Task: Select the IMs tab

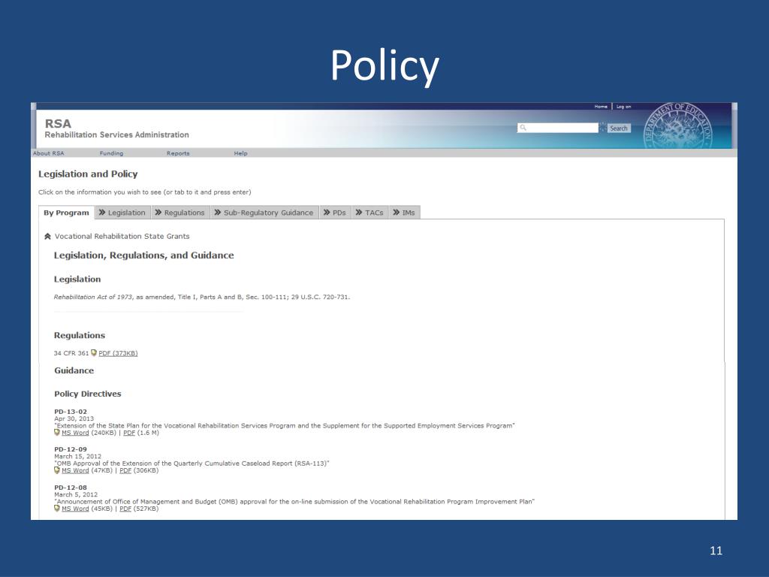Action: click(404, 213)
